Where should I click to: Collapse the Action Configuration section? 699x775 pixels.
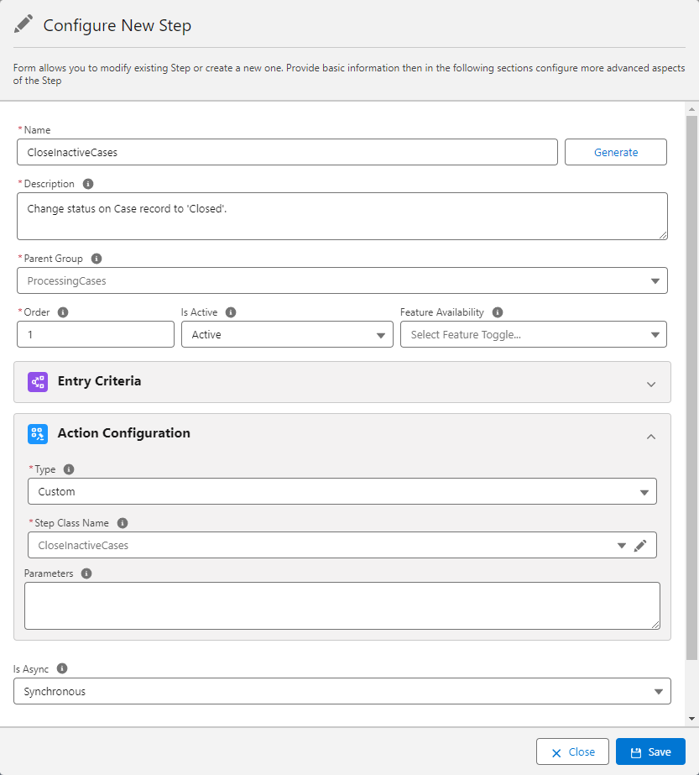651,437
